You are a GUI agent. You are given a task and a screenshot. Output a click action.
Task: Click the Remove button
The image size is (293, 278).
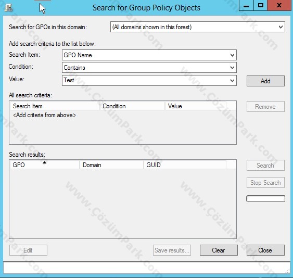tap(265, 107)
